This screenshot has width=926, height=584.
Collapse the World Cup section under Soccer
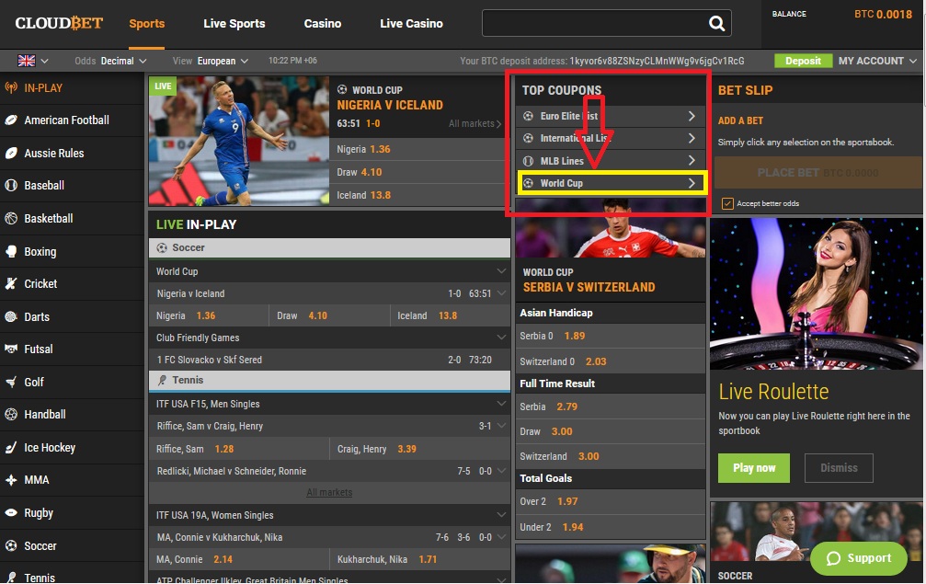501,271
